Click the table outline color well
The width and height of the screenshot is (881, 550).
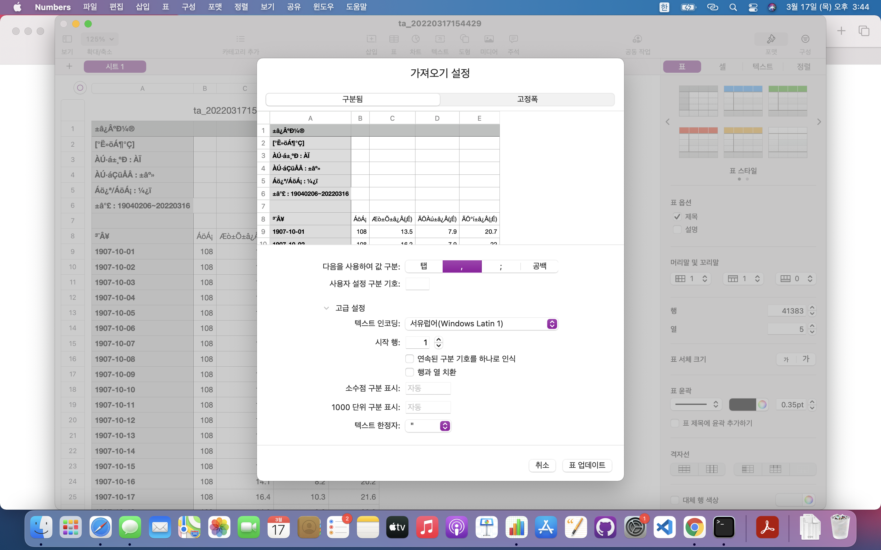(x=742, y=405)
